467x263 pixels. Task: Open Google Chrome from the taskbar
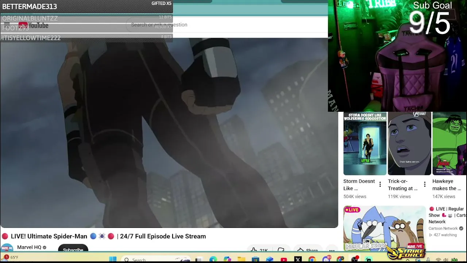(312, 260)
